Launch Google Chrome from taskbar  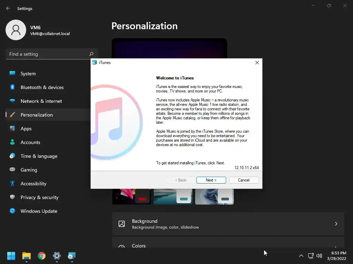(42, 256)
